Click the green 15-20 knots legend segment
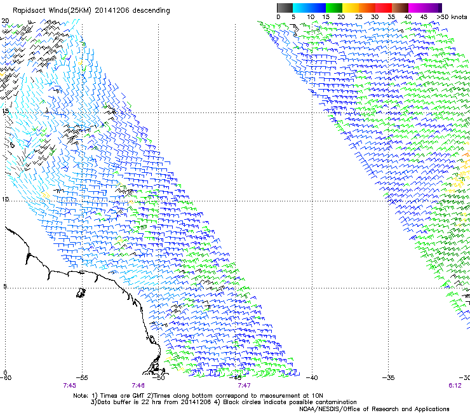470x413 pixels. point(334,8)
